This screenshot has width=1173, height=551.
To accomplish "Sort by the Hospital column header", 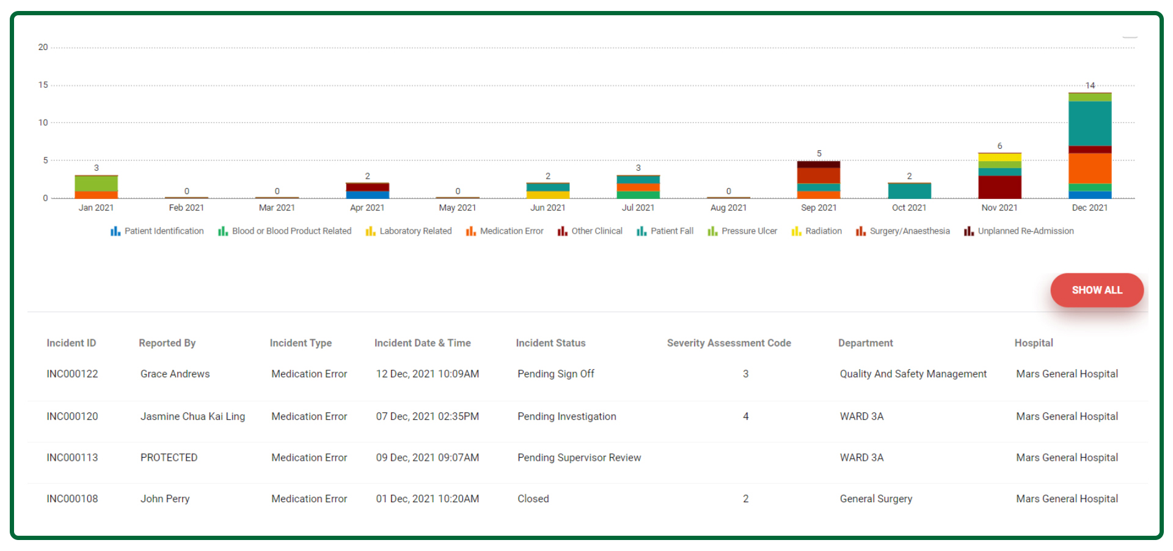I will coord(1034,343).
